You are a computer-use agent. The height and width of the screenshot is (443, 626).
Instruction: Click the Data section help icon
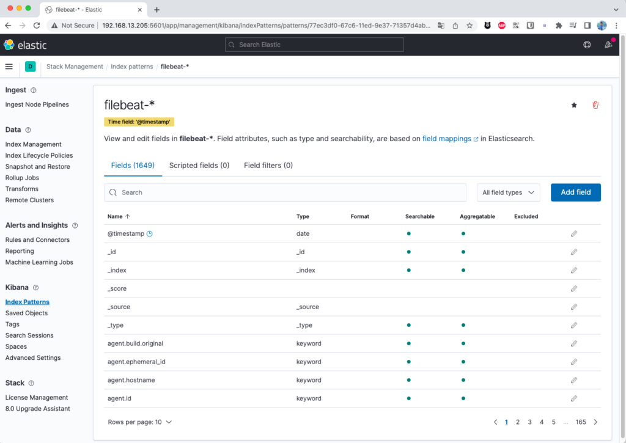click(x=28, y=130)
